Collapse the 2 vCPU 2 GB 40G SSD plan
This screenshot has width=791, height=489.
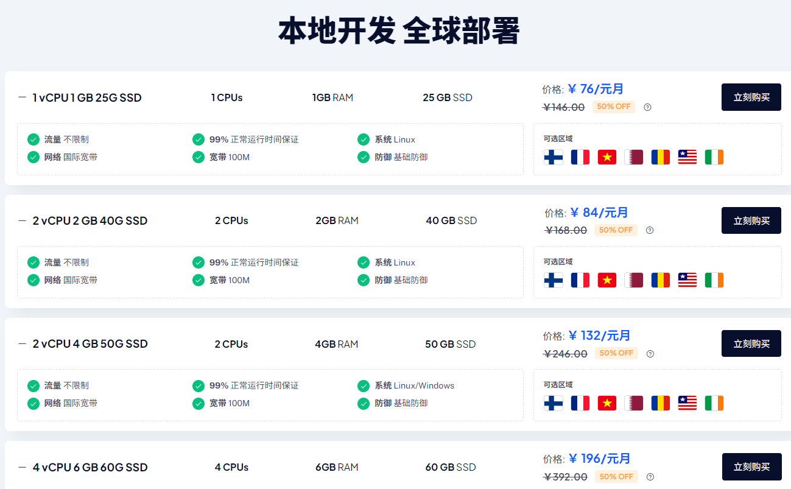[x=23, y=220]
